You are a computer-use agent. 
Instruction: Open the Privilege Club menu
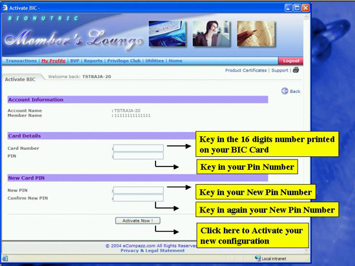pos(124,61)
